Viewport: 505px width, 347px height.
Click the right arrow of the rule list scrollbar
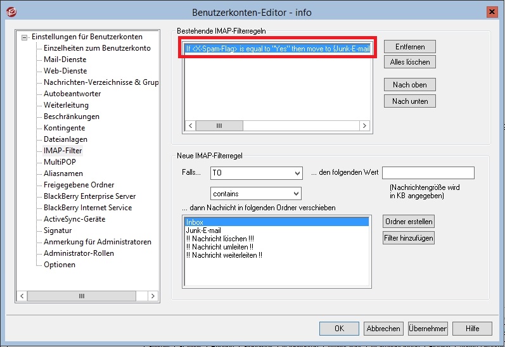[x=364, y=126]
